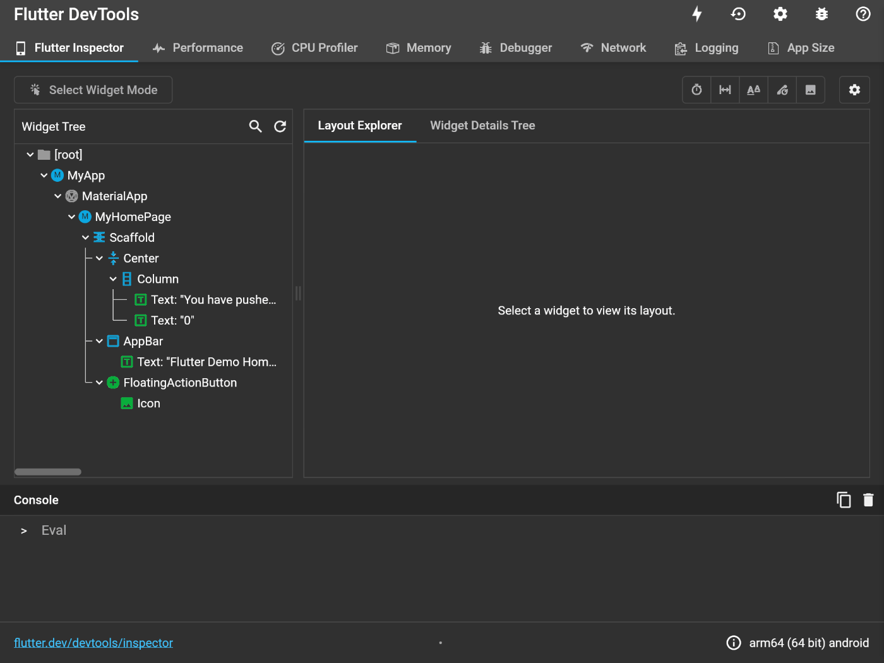Click the FloatingActionButton green plus icon

[113, 383]
